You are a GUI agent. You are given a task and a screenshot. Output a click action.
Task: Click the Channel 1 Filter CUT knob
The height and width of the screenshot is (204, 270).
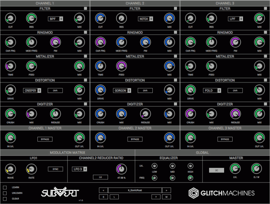(x=10, y=18)
